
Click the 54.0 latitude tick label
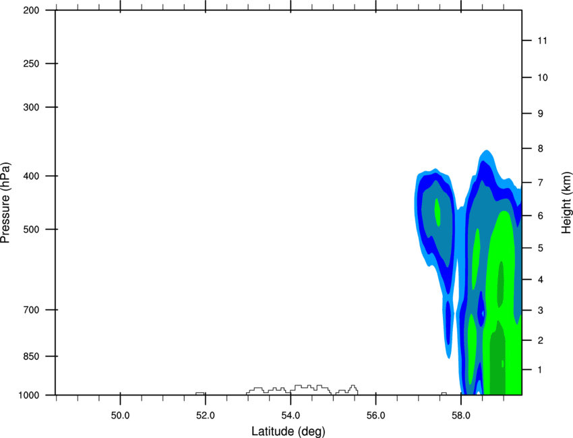click(x=291, y=416)
